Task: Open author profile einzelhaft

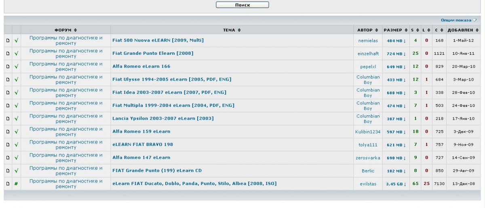Action: [368, 54]
